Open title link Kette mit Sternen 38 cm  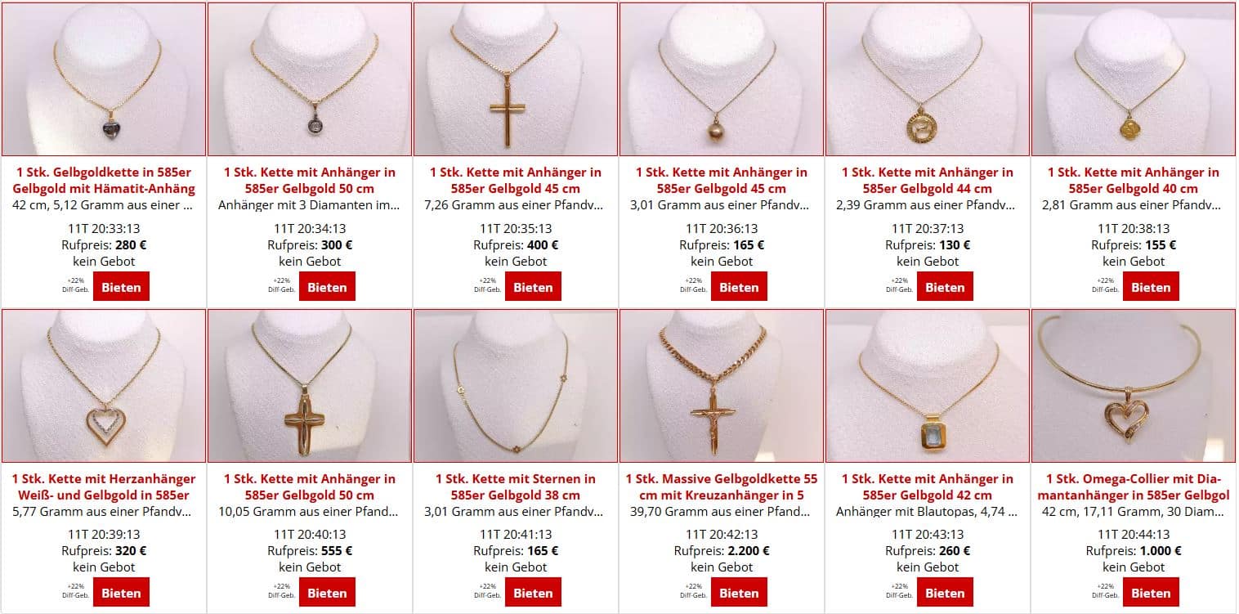click(516, 486)
